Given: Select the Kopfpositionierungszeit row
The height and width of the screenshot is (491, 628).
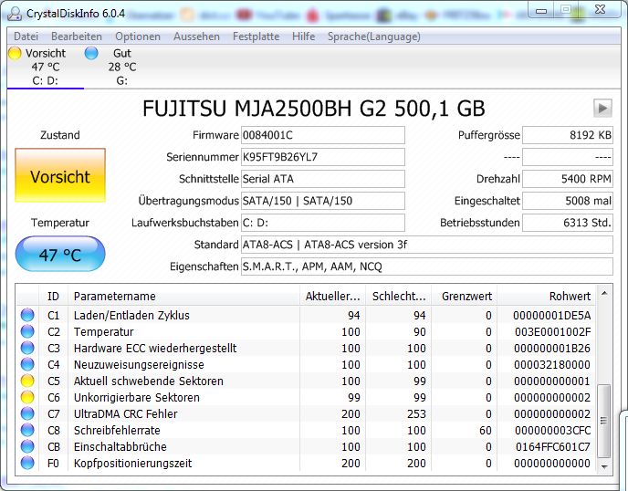Looking at the screenshot, I should (306, 463).
